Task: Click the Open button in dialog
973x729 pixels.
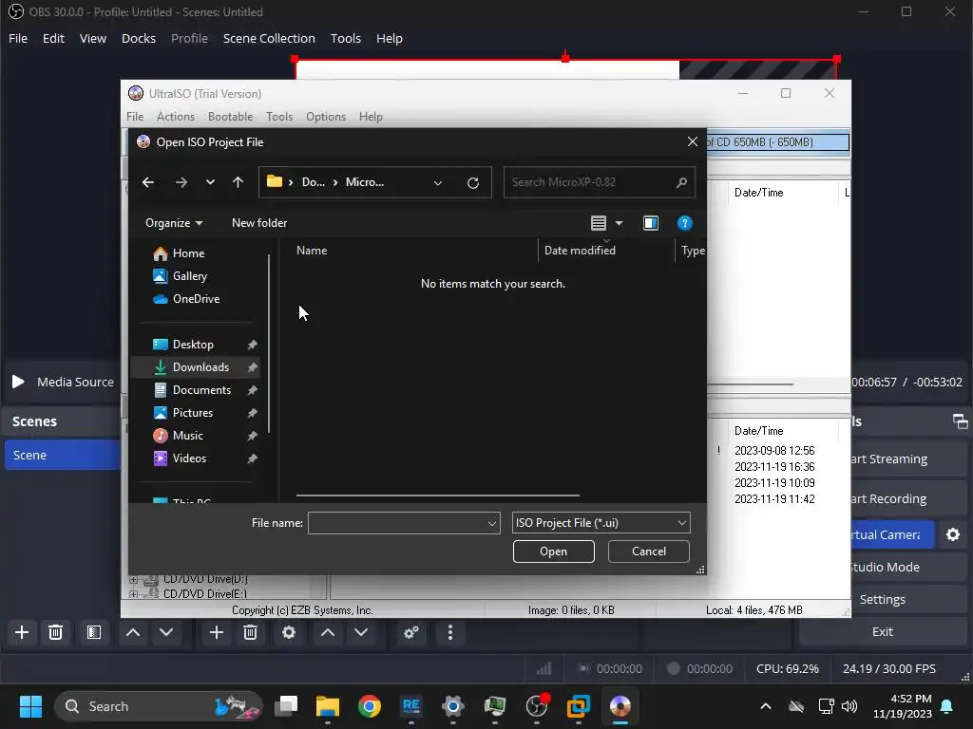Action: pyautogui.click(x=554, y=551)
